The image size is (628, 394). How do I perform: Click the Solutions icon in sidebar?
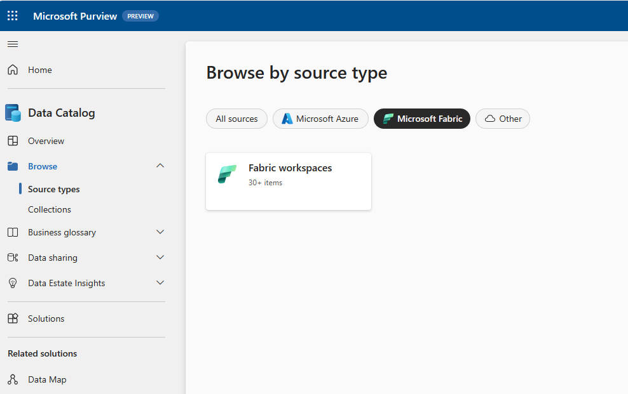(x=13, y=318)
